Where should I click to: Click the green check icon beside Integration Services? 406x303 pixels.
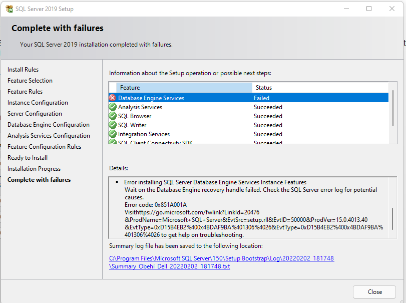112,134
